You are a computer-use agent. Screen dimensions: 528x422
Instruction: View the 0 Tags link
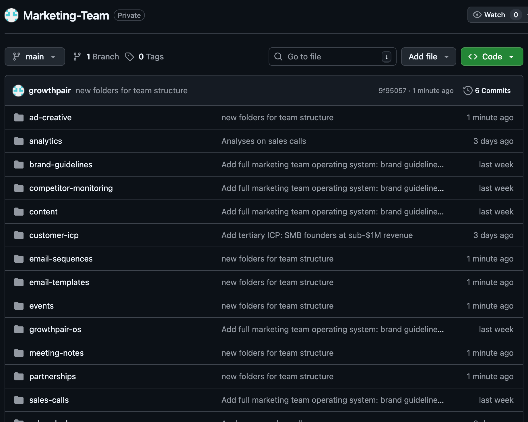pos(145,57)
